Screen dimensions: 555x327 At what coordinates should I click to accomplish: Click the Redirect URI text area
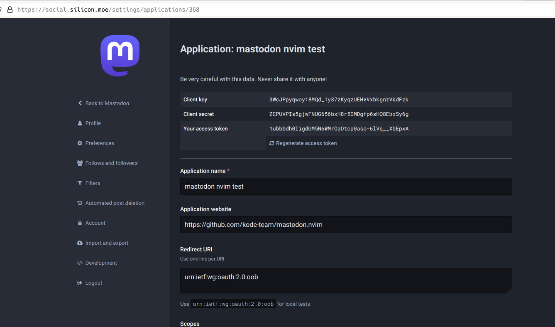[346, 281]
